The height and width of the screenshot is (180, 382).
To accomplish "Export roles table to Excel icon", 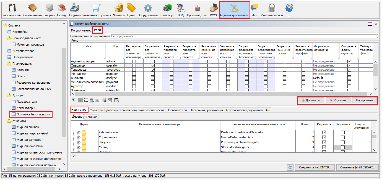I will (x=110, y=100).
